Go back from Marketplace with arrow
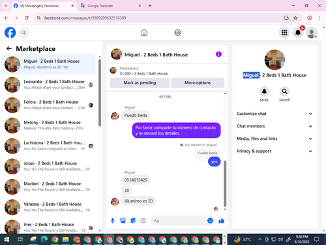 click(x=9, y=48)
